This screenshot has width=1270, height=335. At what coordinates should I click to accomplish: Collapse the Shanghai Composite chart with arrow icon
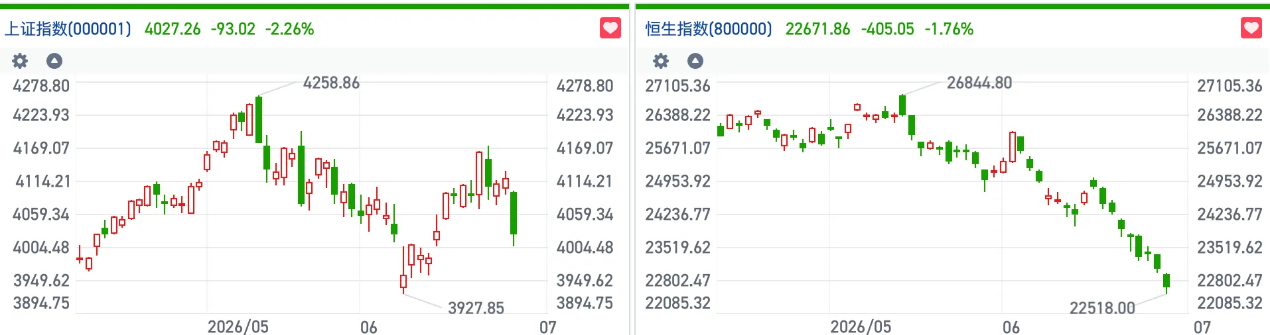54,61
